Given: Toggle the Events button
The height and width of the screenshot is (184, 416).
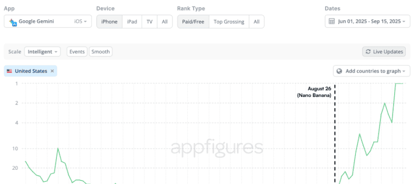Looking at the screenshot, I should (77, 52).
